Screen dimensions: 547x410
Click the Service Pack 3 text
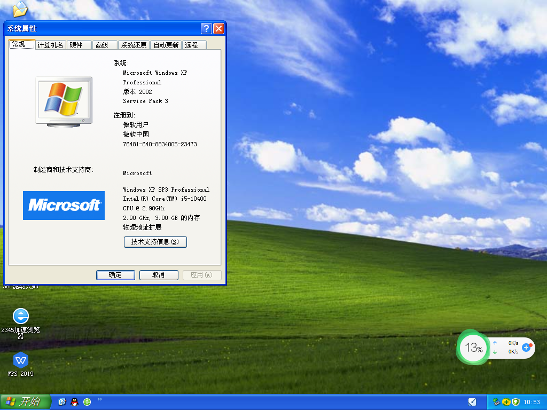click(x=145, y=101)
